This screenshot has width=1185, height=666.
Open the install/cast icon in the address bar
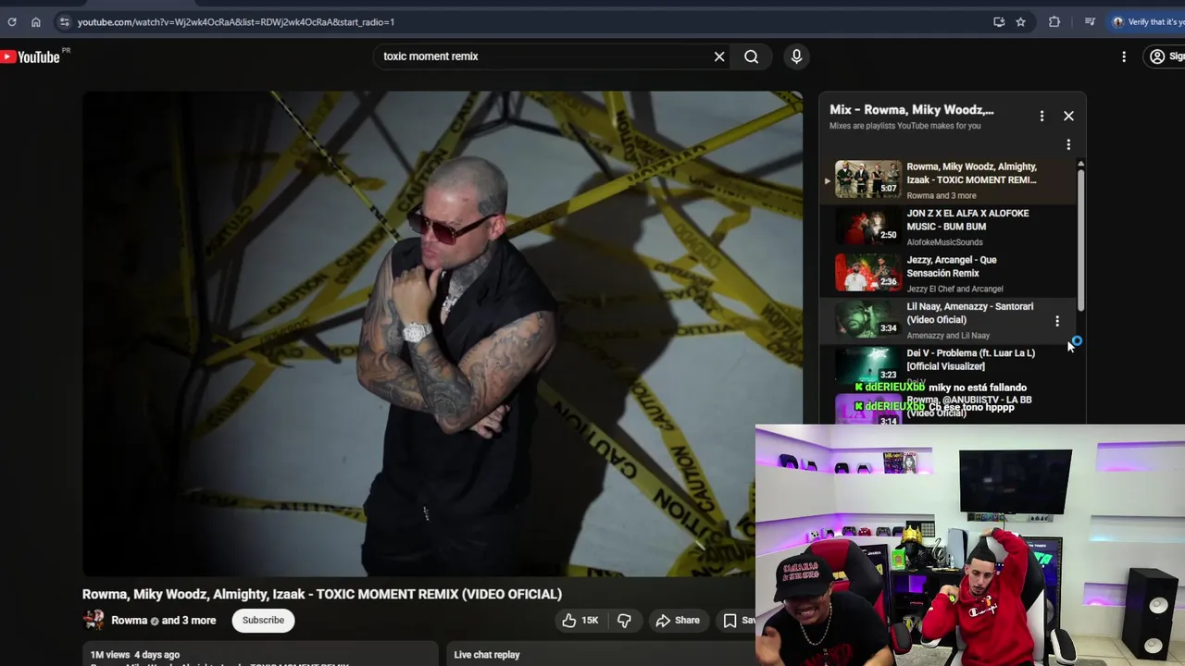[999, 21]
